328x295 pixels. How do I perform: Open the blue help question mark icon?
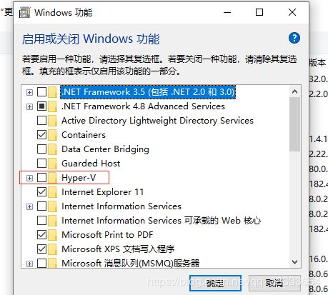tap(294, 38)
